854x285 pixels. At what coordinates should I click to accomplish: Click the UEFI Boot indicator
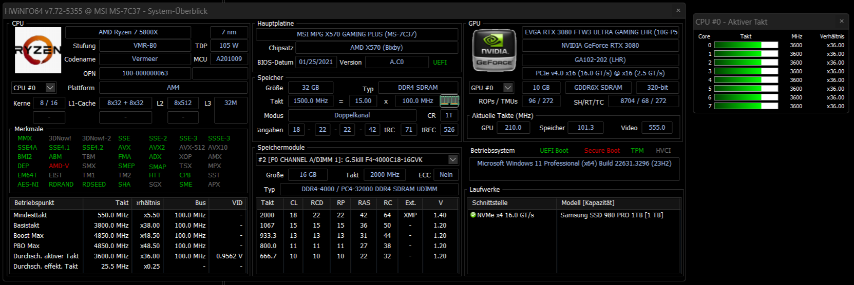click(554, 151)
